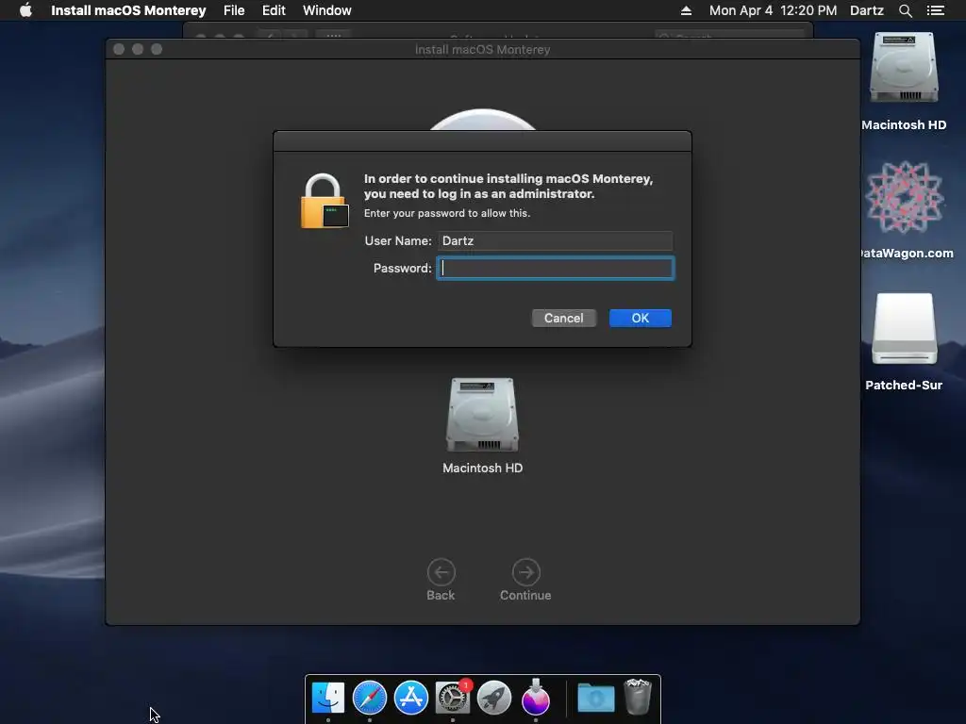This screenshot has height=724, width=966.
Task: Close the Install macOS Monterey window
Action: (119, 49)
